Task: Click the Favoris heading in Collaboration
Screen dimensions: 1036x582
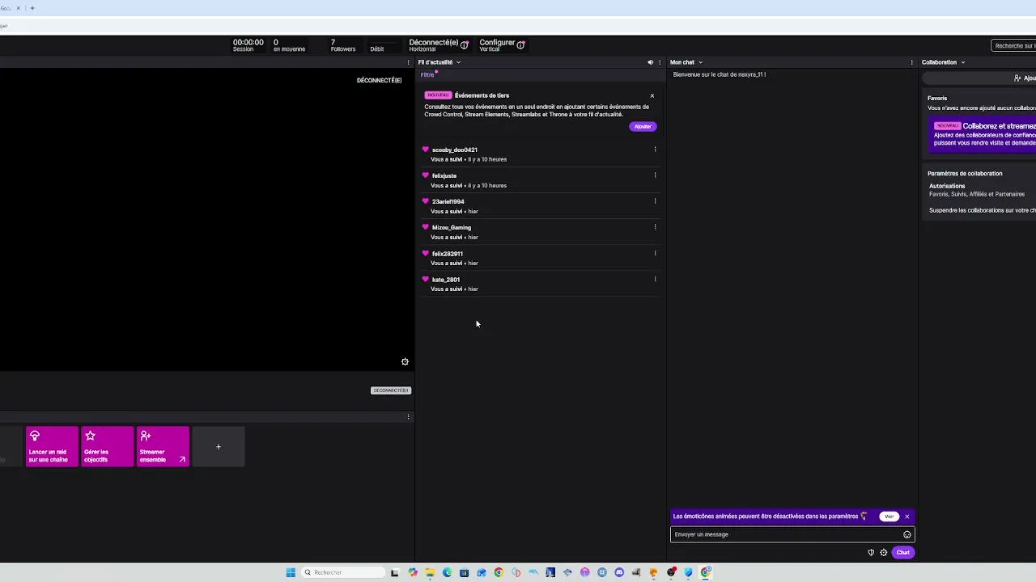Action: point(937,99)
